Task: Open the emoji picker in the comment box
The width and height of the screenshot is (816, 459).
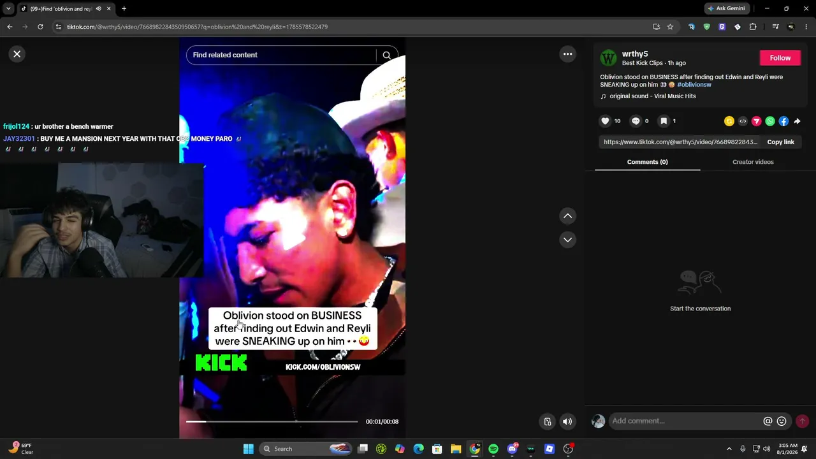Action: (x=782, y=421)
